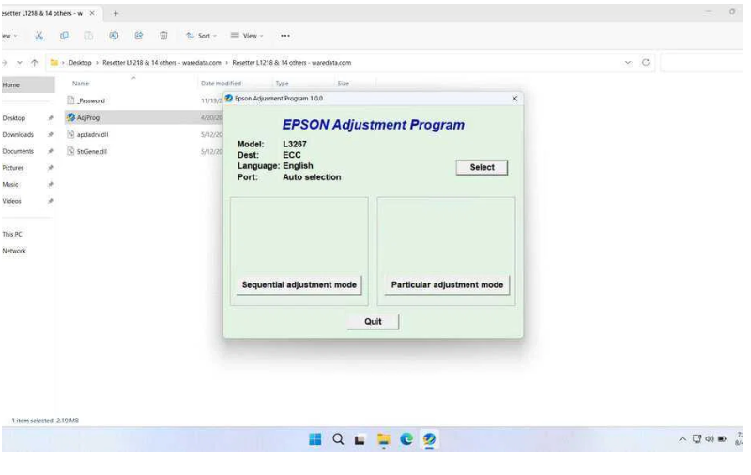Screen dimensions: 751x475
Task: Choose Particular adjustment mode
Action: coord(447,284)
